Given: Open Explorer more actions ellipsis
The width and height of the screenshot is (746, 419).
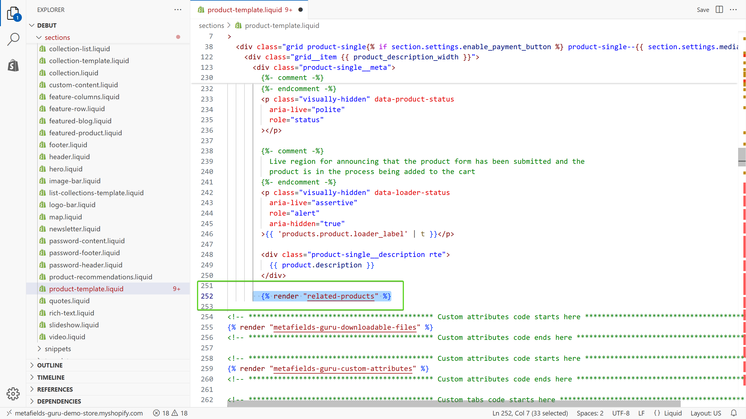Looking at the screenshot, I should [178, 10].
